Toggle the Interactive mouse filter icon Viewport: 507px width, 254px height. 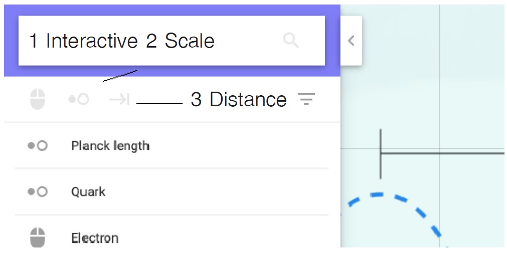point(37,99)
